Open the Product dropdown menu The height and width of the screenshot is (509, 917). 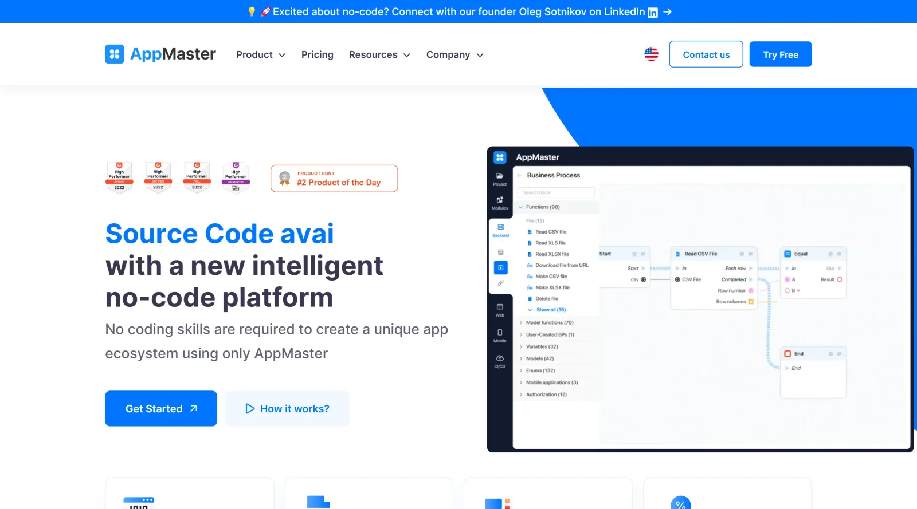click(261, 54)
